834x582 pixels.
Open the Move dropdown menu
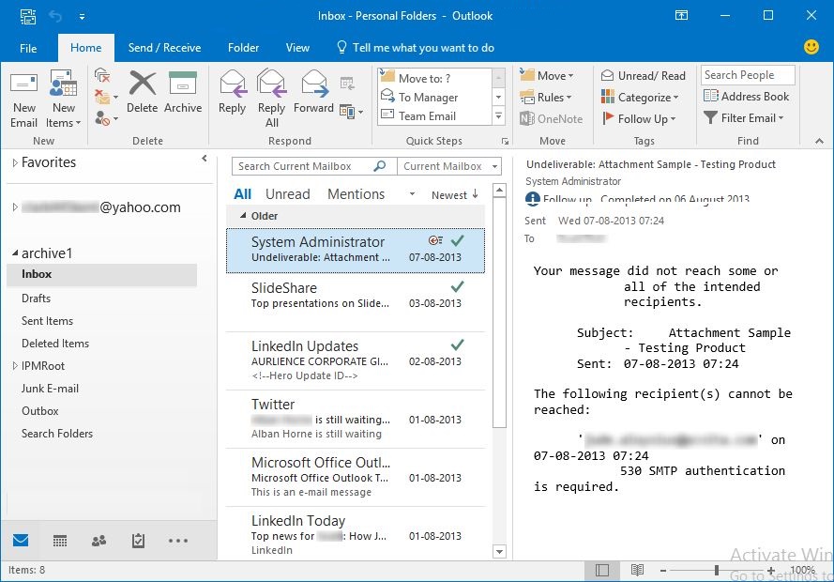[x=547, y=75]
